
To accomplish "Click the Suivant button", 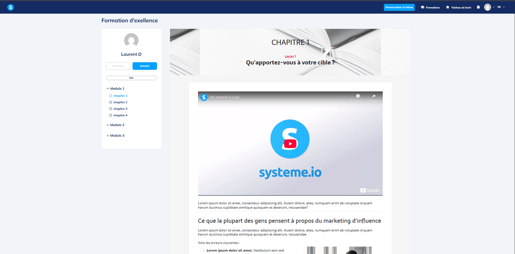I will point(145,66).
